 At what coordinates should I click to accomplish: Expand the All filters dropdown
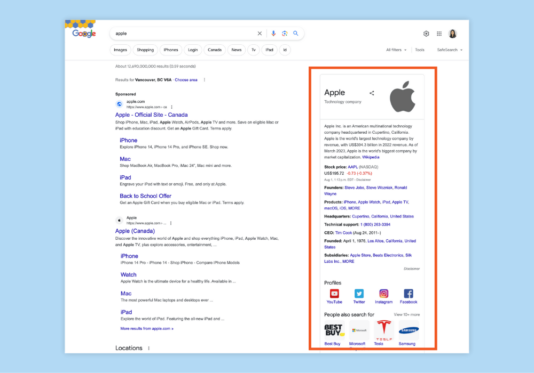pyautogui.click(x=396, y=50)
